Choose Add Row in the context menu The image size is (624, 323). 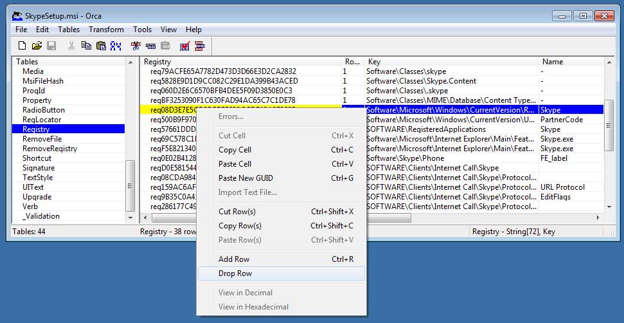pos(281,259)
